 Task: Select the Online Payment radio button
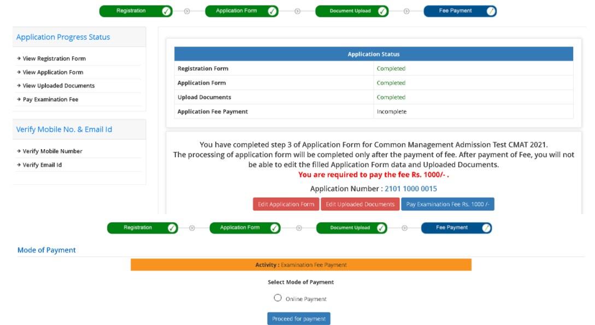(x=278, y=298)
